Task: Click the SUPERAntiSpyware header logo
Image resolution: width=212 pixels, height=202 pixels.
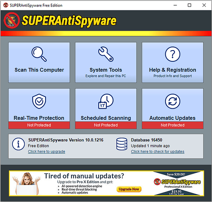Action: point(60,21)
